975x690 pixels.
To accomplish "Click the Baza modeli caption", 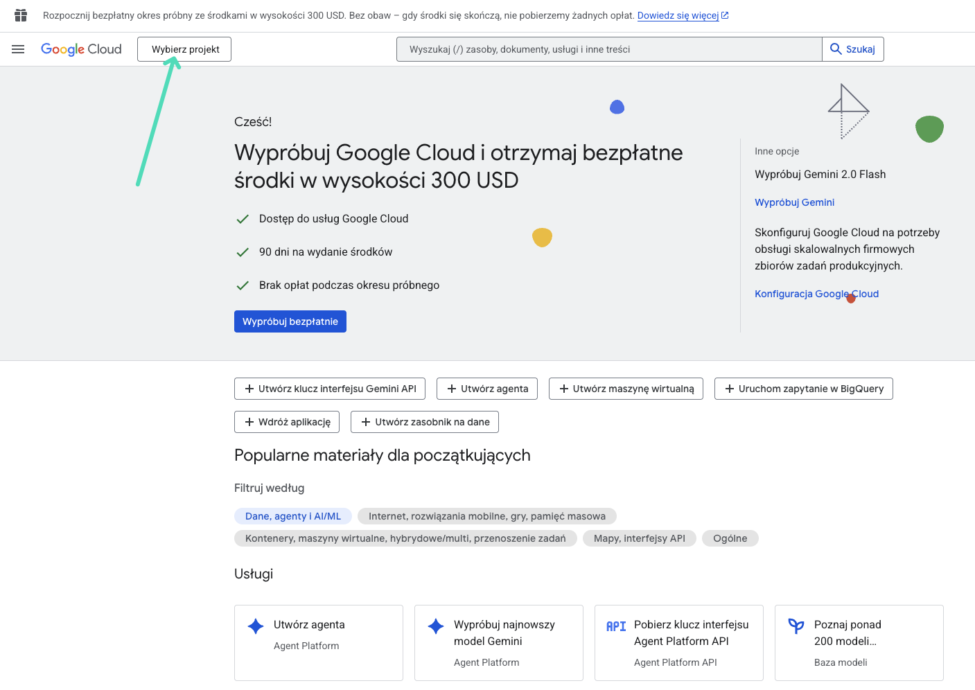I will point(841,662).
